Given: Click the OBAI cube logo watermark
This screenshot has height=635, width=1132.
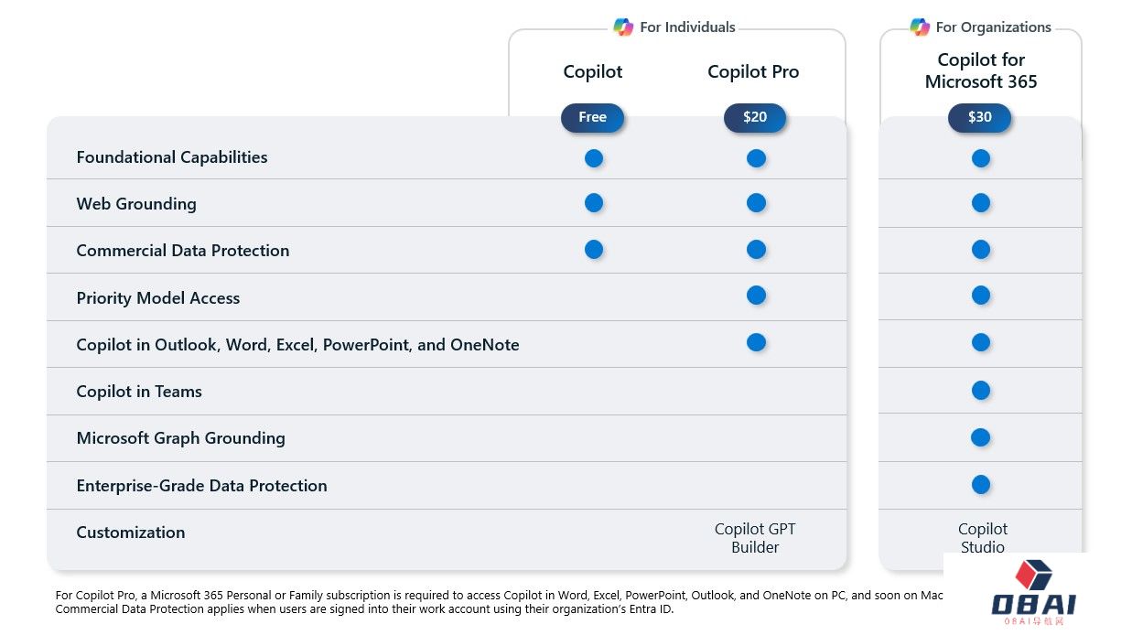Looking at the screenshot, I should (1034, 576).
